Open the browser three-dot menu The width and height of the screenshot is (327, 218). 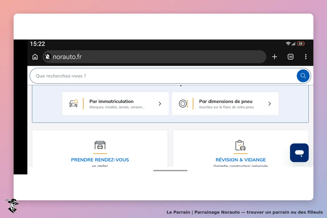click(x=306, y=57)
